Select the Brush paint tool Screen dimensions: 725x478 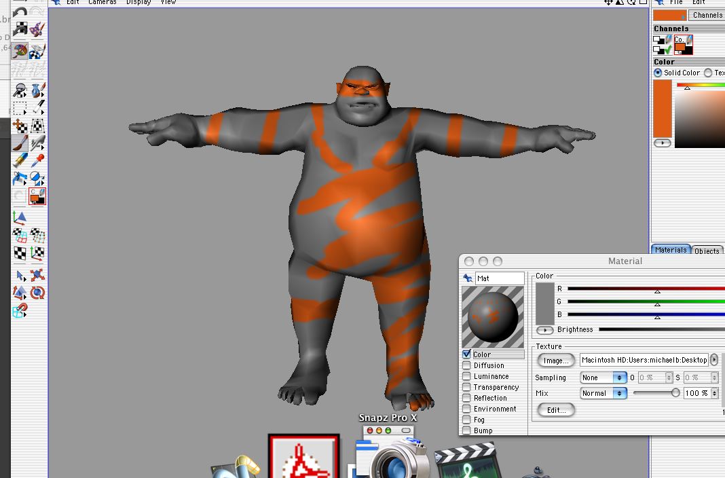20,143
